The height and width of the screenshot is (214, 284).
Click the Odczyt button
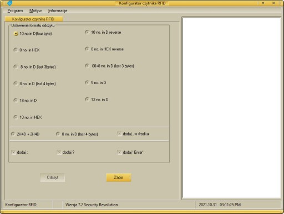coord(53,178)
